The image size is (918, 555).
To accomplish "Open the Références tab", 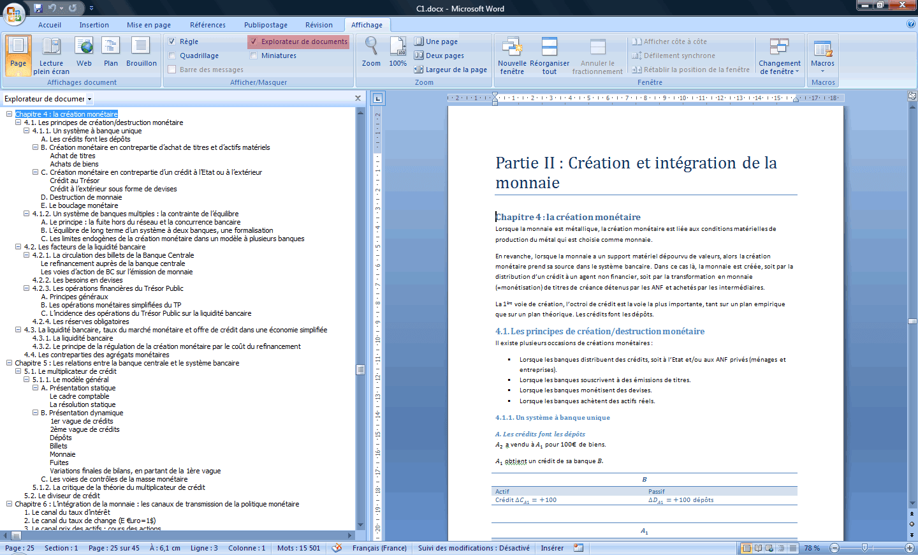I will [208, 25].
